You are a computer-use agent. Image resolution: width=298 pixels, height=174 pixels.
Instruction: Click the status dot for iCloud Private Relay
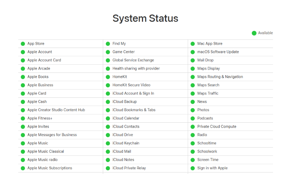(108, 168)
